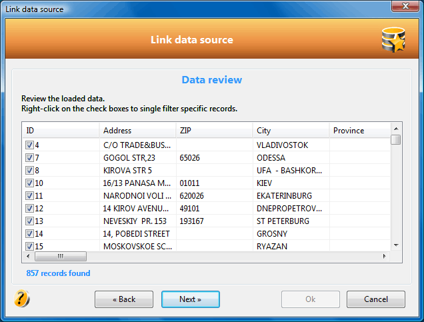Proceed with the Next » button
The width and height of the screenshot is (424, 322).
191,299
